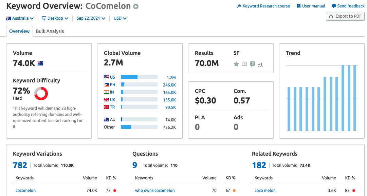Open the USD currency dropdown
The image size is (367, 196).
tap(120, 18)
